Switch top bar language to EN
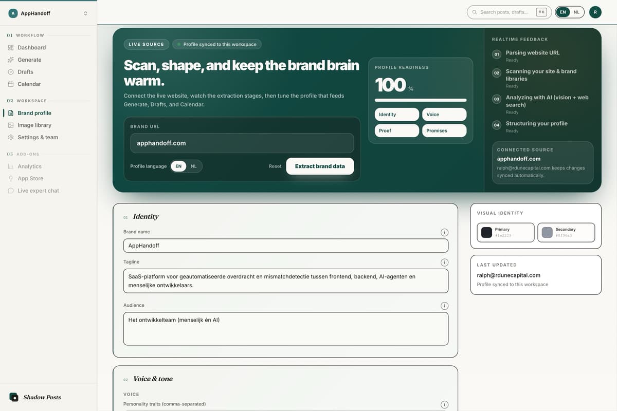 [x=563, y=12]
